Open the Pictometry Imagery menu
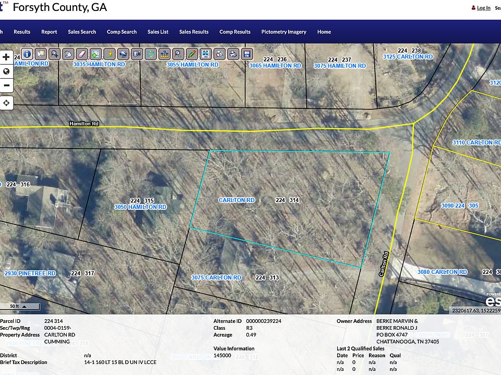This screenshot has width=501, height=375. point(284,32)
